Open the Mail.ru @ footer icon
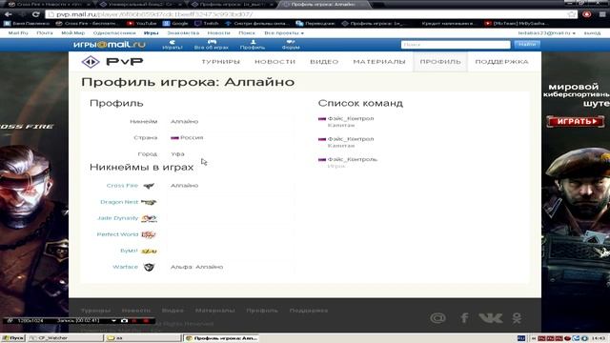 tap(438, 318)
